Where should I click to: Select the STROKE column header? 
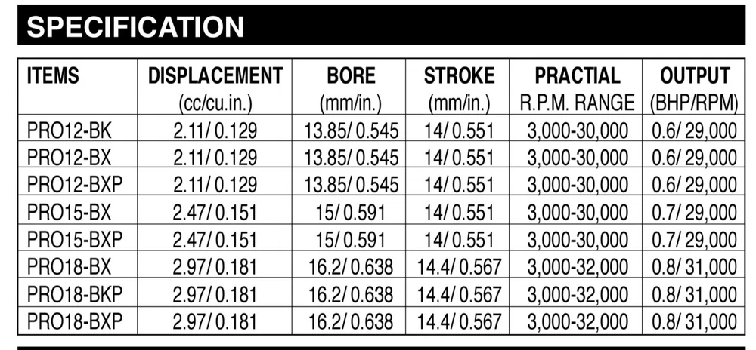click(x=459, y=76)
